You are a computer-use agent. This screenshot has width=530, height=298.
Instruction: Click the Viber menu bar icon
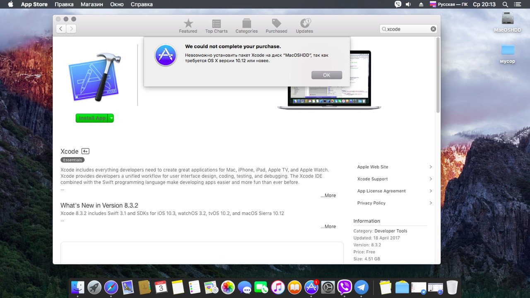pyautogui.click(x=398, y=5)
